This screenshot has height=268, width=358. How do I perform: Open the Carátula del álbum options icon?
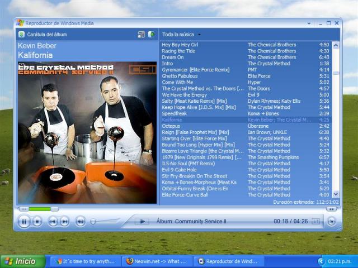[21, 35]
